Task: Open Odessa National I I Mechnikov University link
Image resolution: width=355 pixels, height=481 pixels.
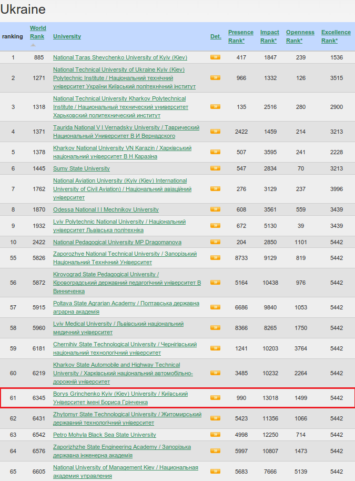Action: (x=106, y=209)
